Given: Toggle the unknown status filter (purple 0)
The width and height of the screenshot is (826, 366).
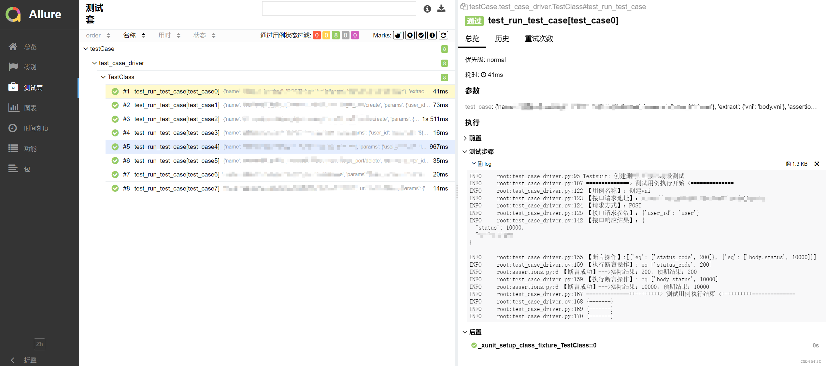Looking at the screenshot, I should [355, 35].
